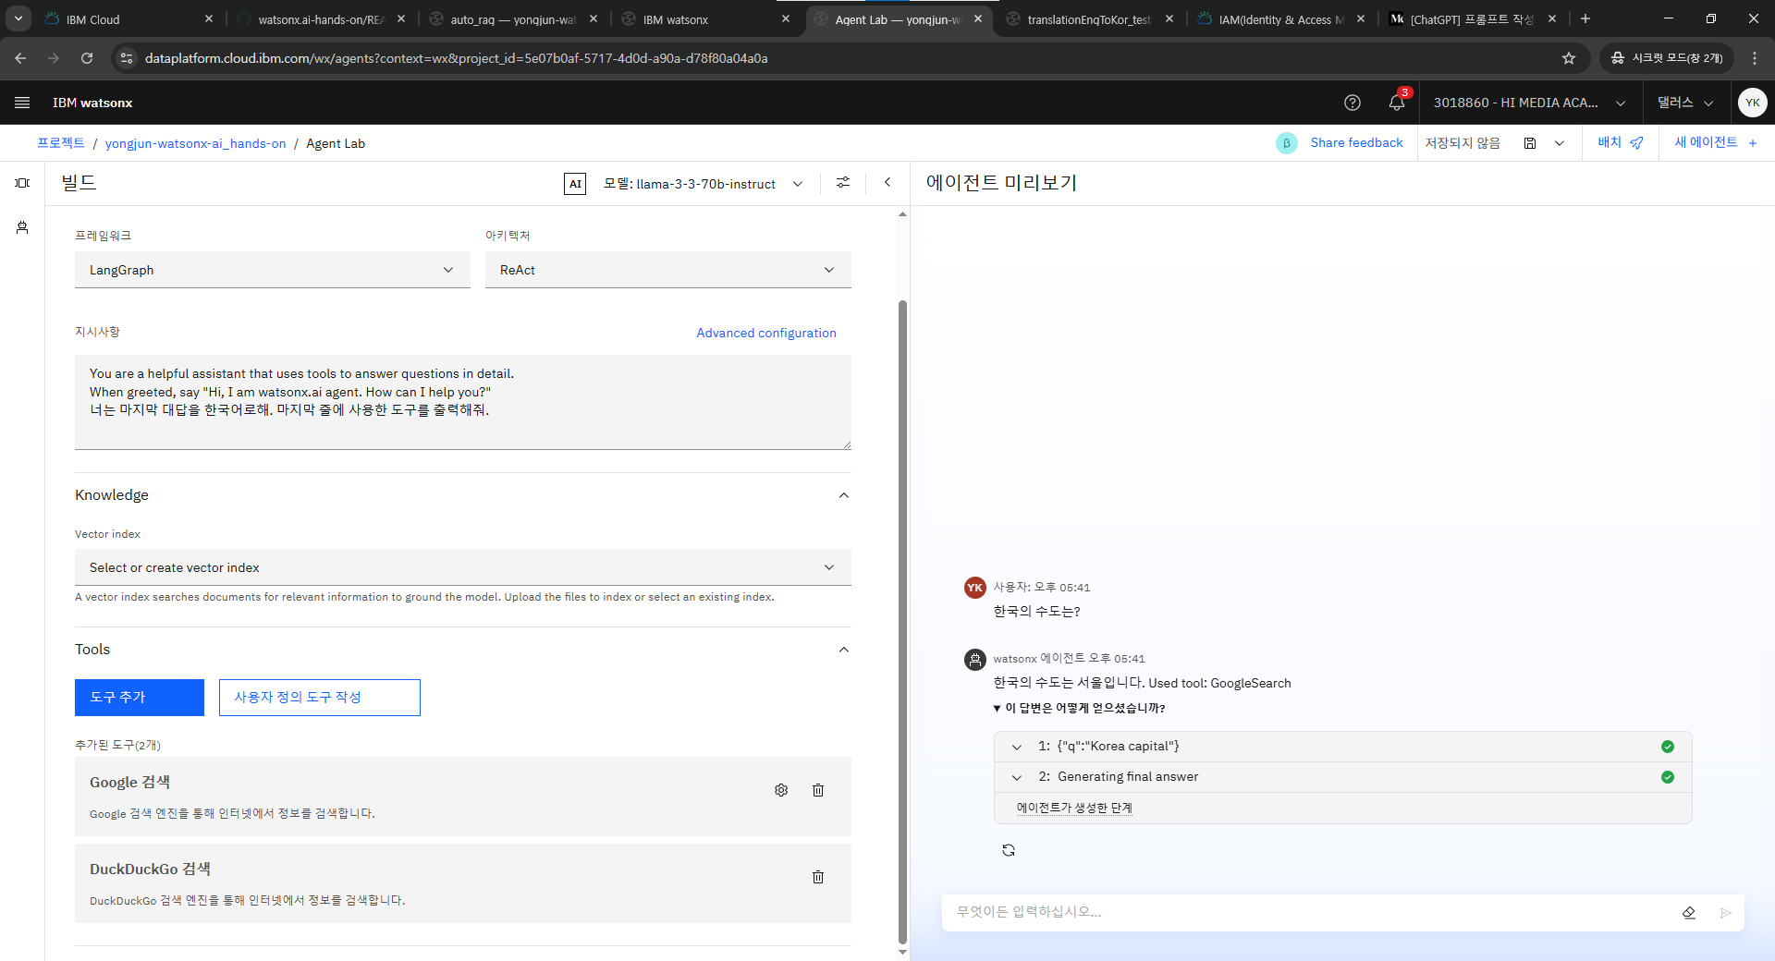The image size is (1775, 961).
Task: Send the chat message arrow
Action: pos(1726,913)
